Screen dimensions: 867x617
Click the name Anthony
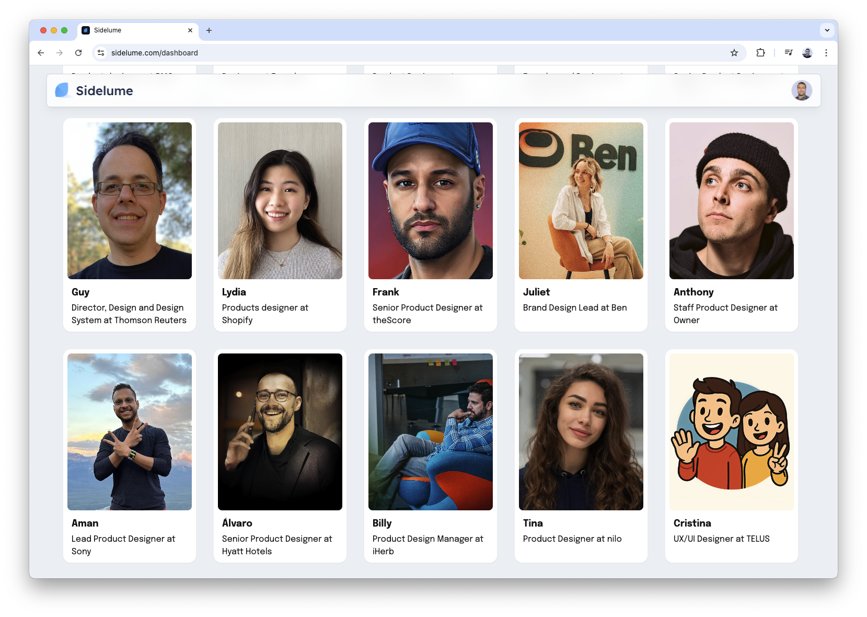(693, 292)
